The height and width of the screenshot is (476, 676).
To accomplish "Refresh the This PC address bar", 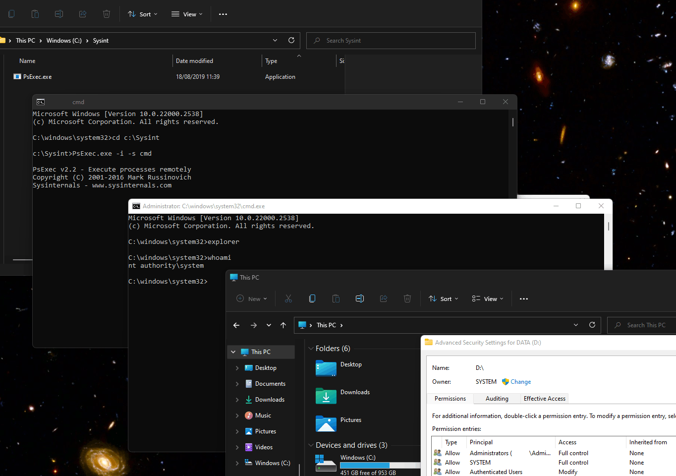I will coord(592,325).
